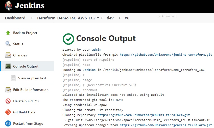Click the notepad Changes icon
This screenshot has width=214, height=128.
coord(8,55)
